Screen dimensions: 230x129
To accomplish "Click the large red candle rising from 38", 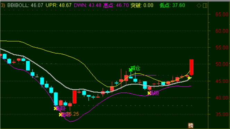I will [75, 97].
